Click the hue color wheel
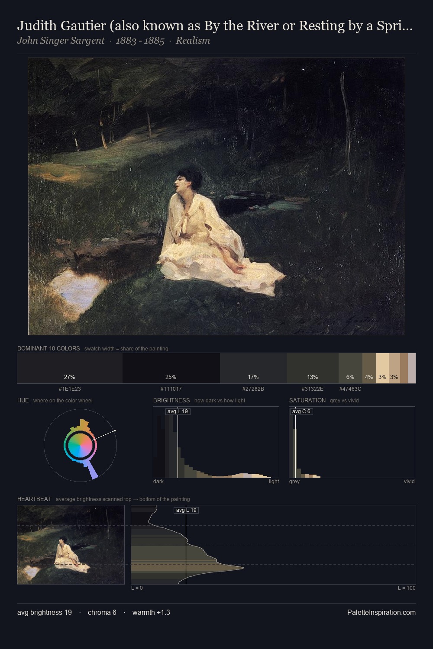Viewport: 433px width, 649px height. (x=80, y=445)
